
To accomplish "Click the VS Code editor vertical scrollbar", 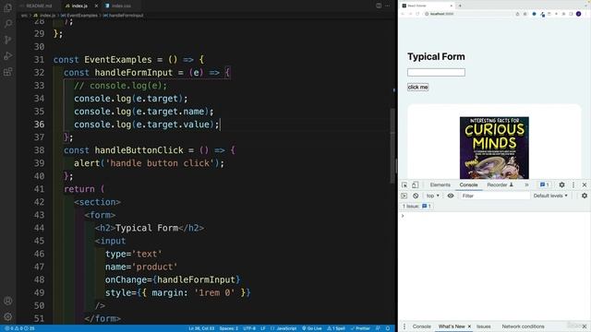I will coord(392,145).
